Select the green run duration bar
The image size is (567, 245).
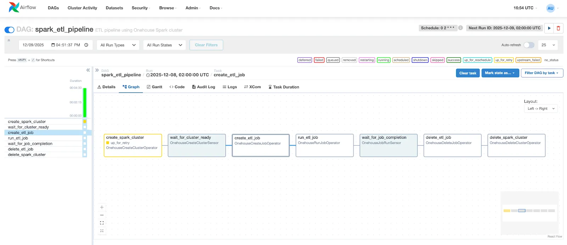(x=85, y=103)
